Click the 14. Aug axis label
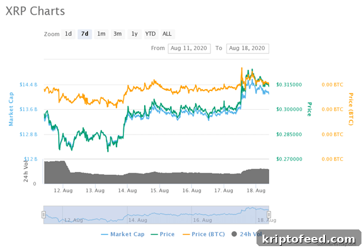362x249 pixels. pyautogui.click(x=127, y=190)
